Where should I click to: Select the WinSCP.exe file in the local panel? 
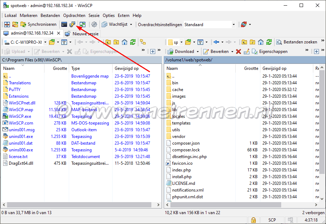[20, 116]
